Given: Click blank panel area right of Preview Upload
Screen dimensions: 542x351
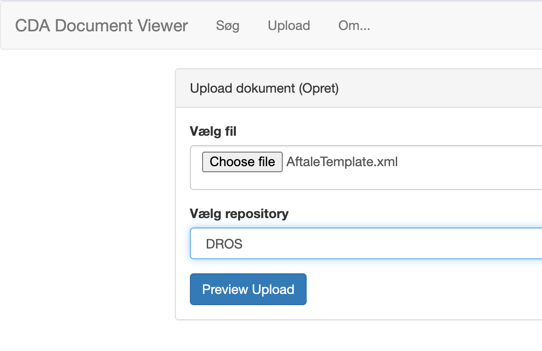Looking at the screenshot, I should (422, 289).
